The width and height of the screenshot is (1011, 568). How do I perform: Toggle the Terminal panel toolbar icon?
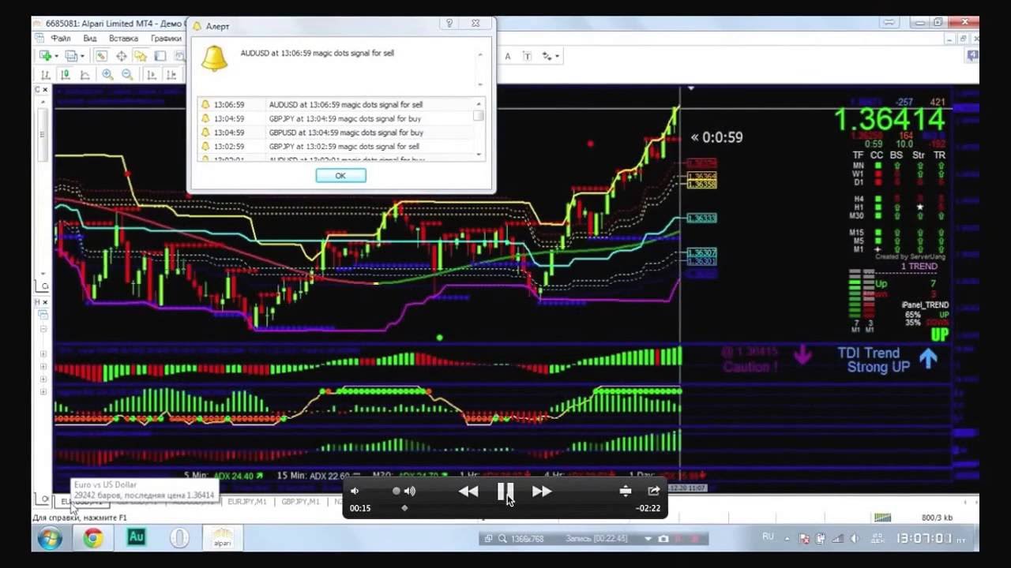coord(160,56)
